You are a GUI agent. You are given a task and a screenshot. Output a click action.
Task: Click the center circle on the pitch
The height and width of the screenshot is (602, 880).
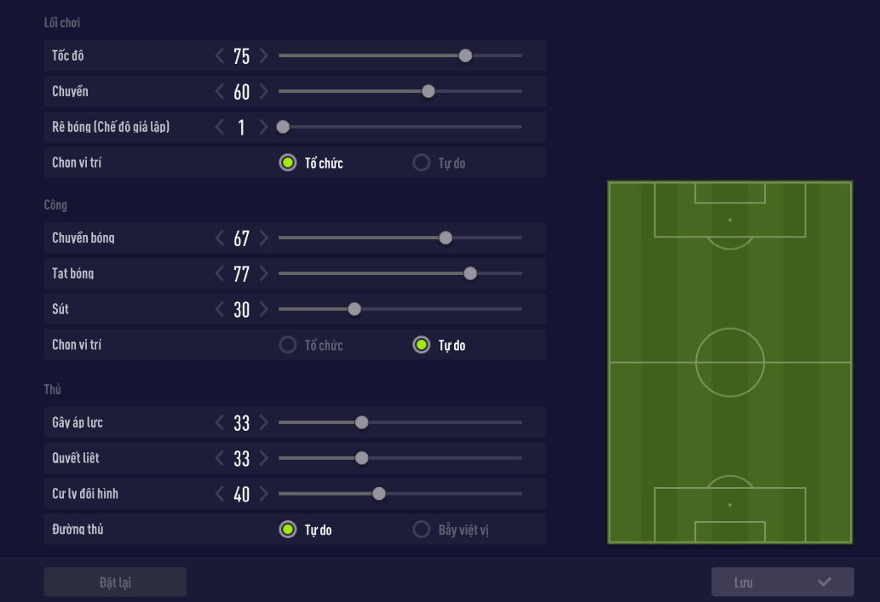[730, 362]
